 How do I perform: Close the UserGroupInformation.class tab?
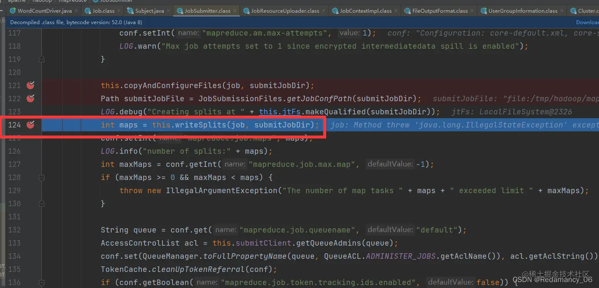(561, 11)
